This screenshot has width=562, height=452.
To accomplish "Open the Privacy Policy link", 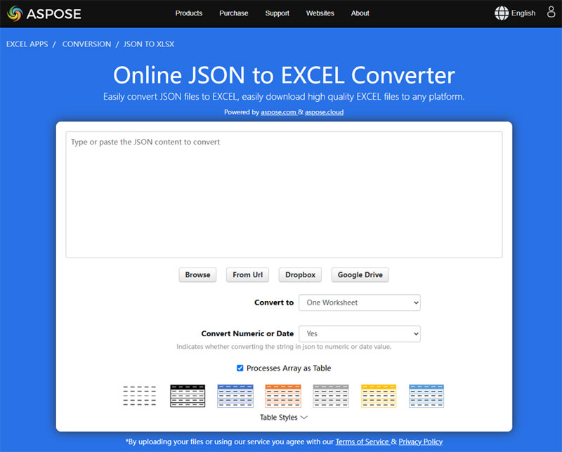I will click(420, 441).
